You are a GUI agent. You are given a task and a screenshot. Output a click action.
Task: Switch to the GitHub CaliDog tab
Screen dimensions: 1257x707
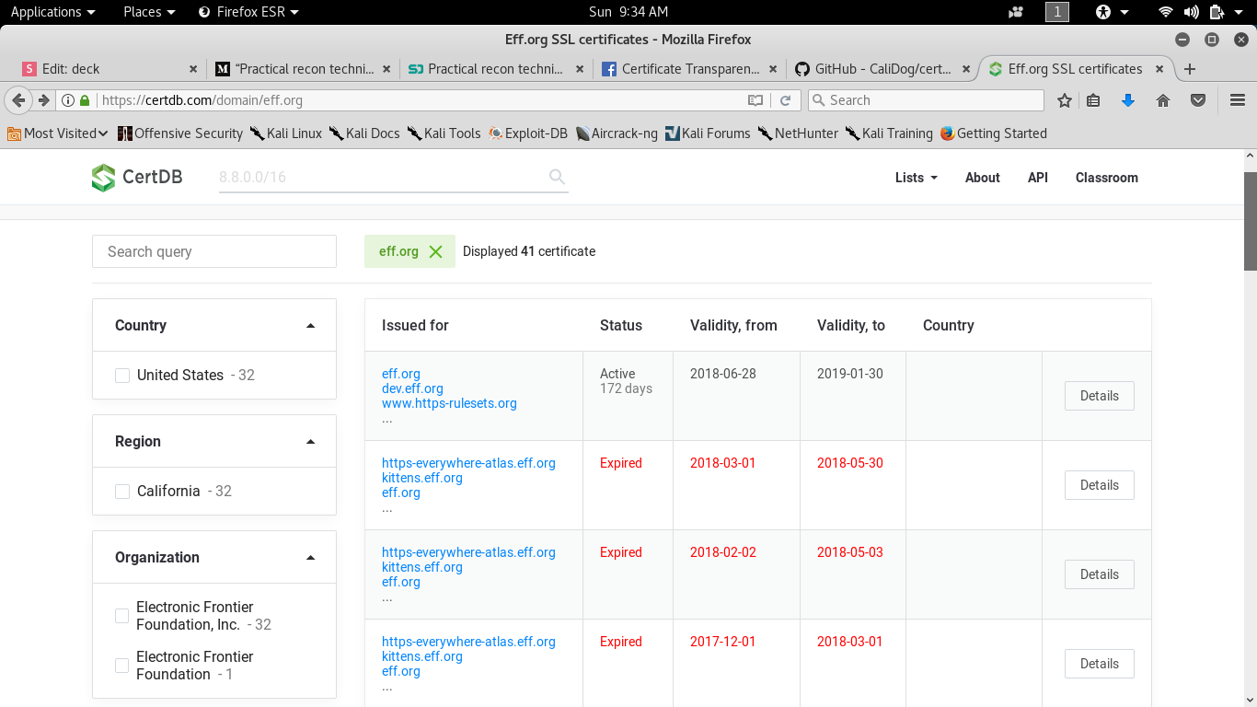pyautogui.click(x=883, y=69)
